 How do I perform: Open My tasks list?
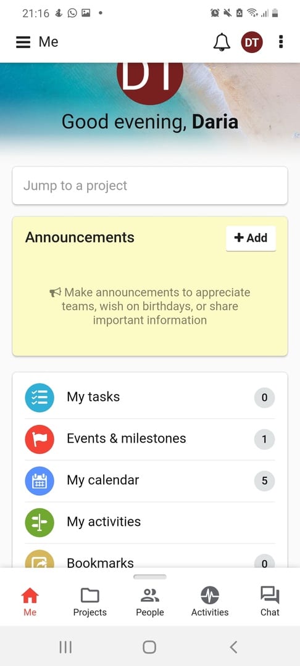150,398
